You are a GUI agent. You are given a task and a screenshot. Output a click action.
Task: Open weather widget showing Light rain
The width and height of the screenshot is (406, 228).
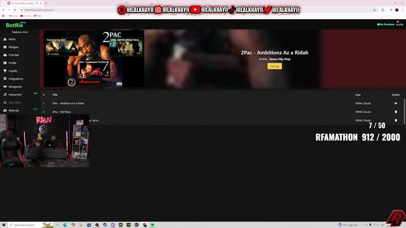(x=348, y=225)
